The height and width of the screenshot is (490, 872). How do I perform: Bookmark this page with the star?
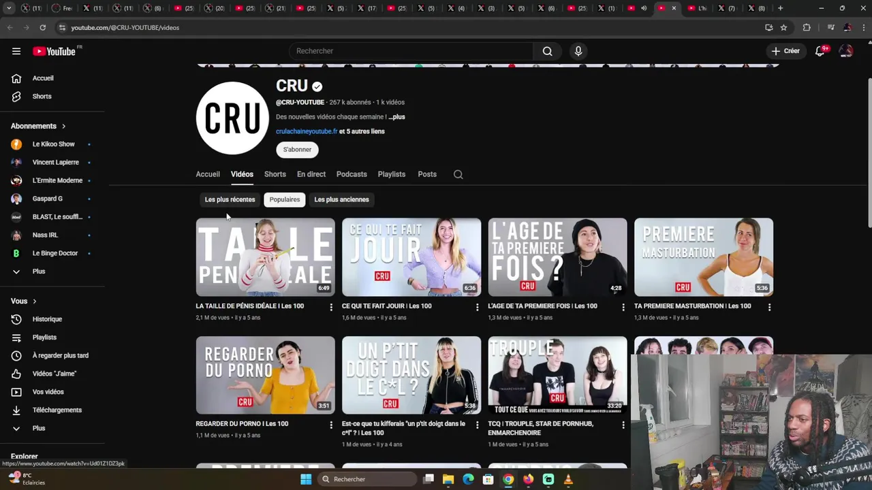(x=783, y=27)
